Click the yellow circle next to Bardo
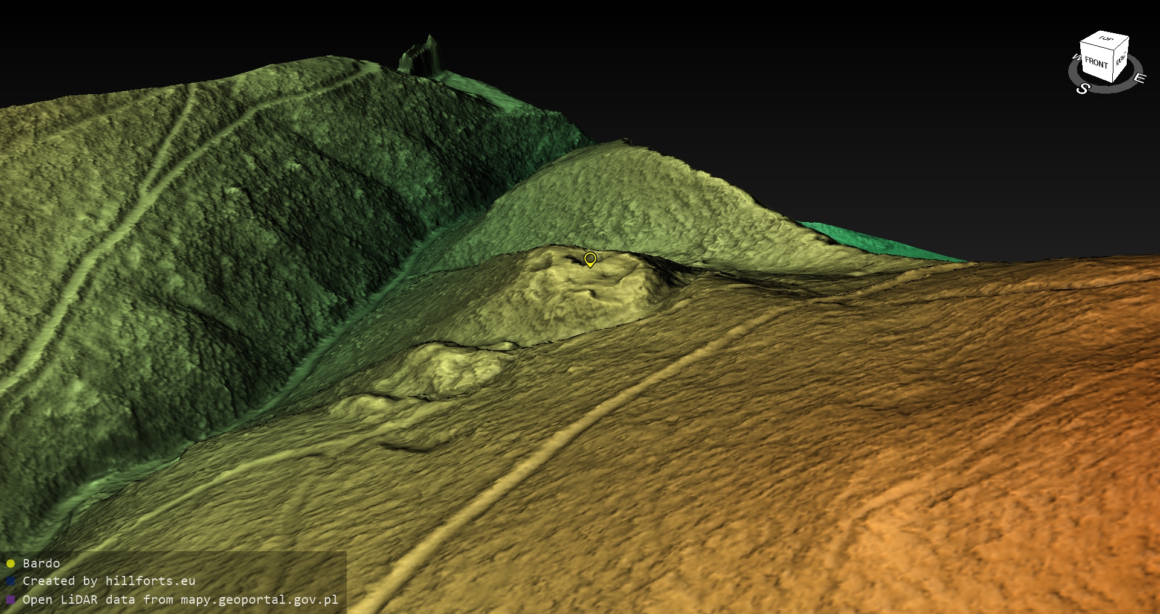This screenshot has height=614, width=1160. [x=10, y=563]
